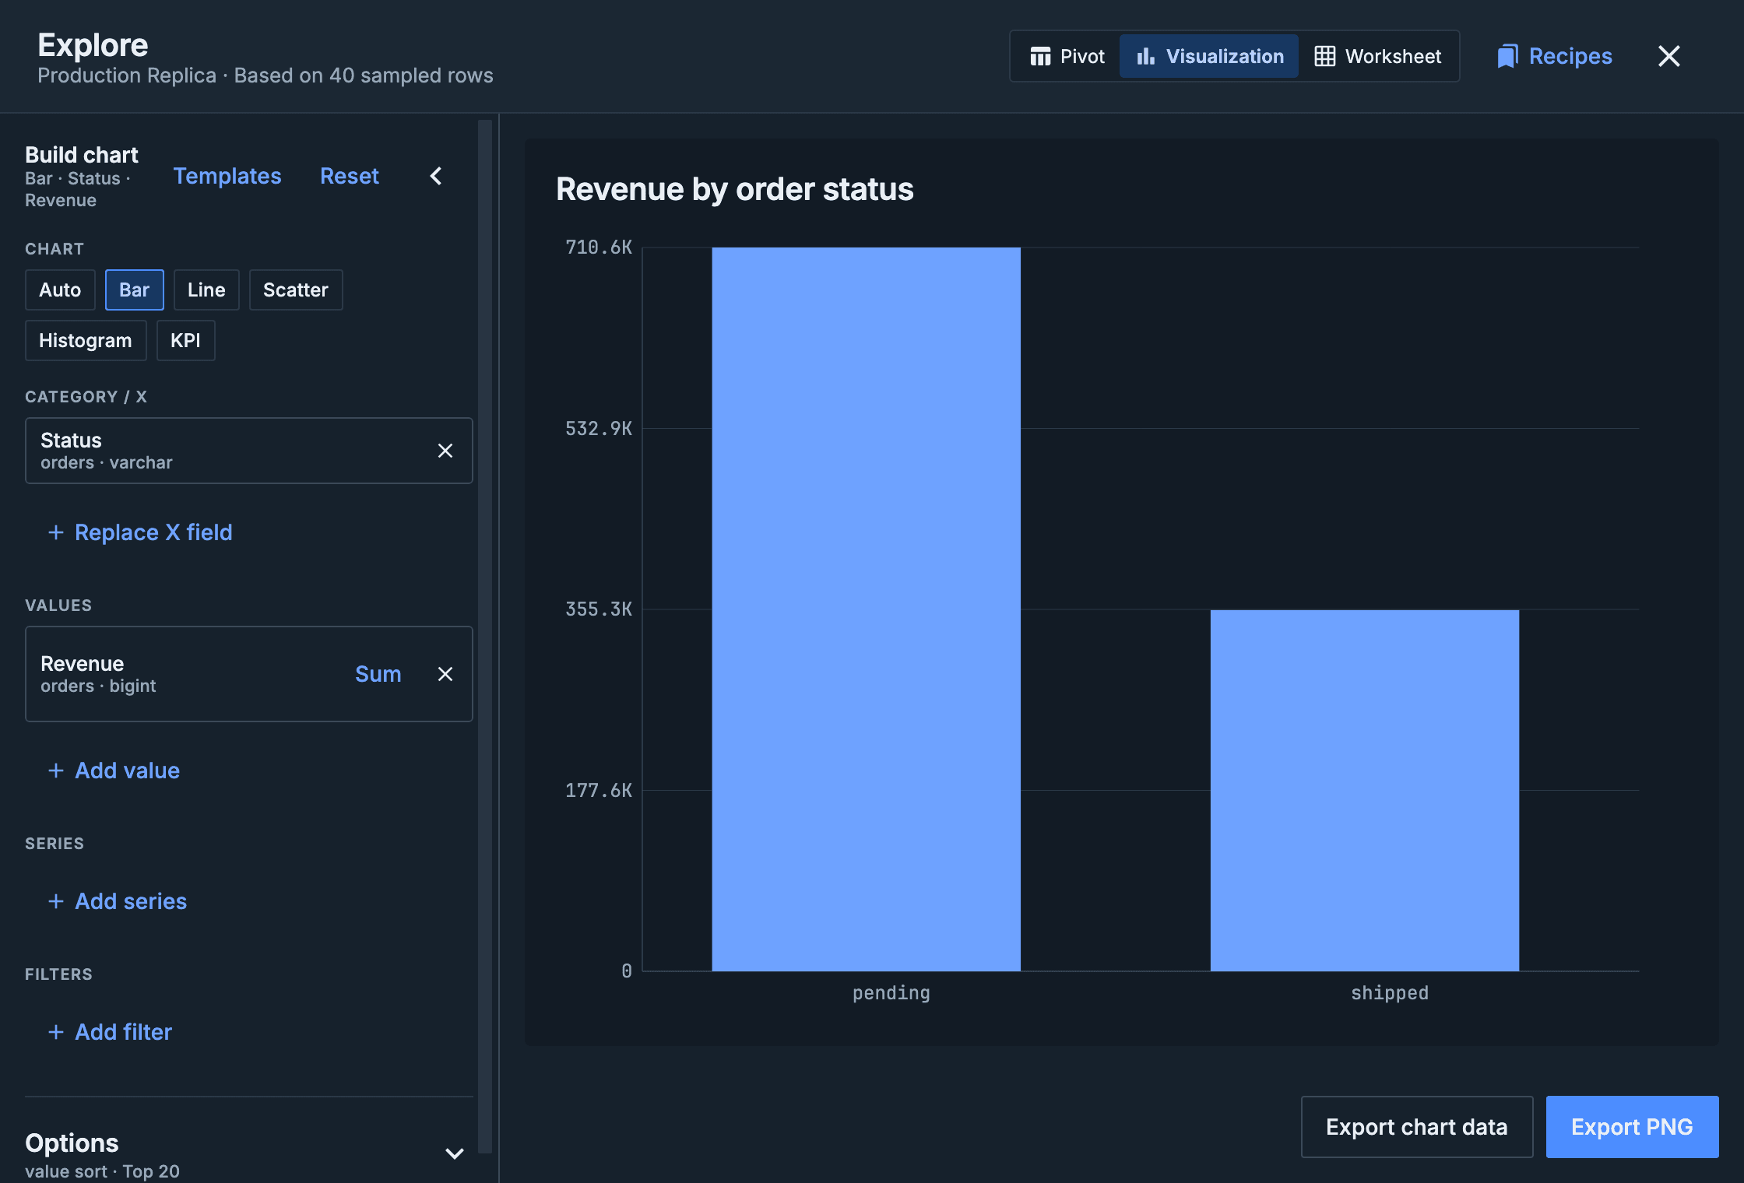Click Export chart data button
The image size is (1744, 1183).
pos(1417,1127)
